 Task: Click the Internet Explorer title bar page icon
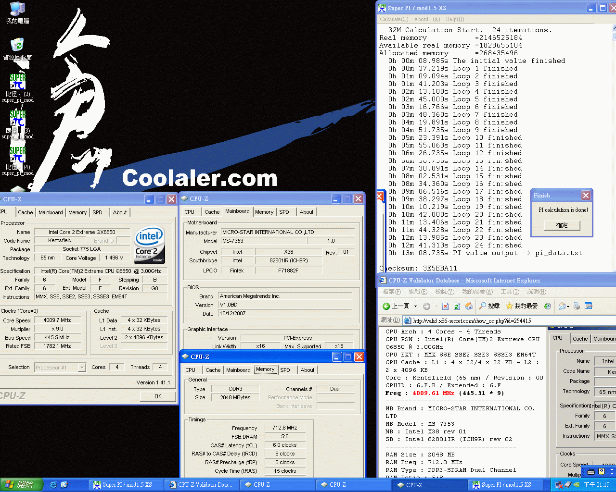[x=383, y=280]
